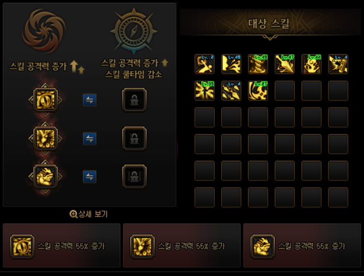Screen dimensions: 364x276
Task: Toggle swap arrows beside dragon rune
Action: [90, 176]
